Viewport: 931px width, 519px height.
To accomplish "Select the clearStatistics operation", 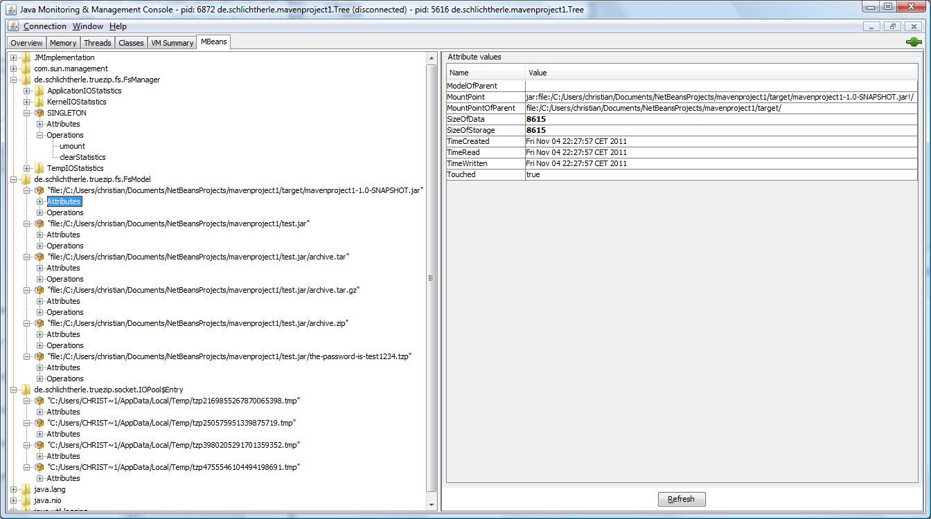I will pos(82,157).
